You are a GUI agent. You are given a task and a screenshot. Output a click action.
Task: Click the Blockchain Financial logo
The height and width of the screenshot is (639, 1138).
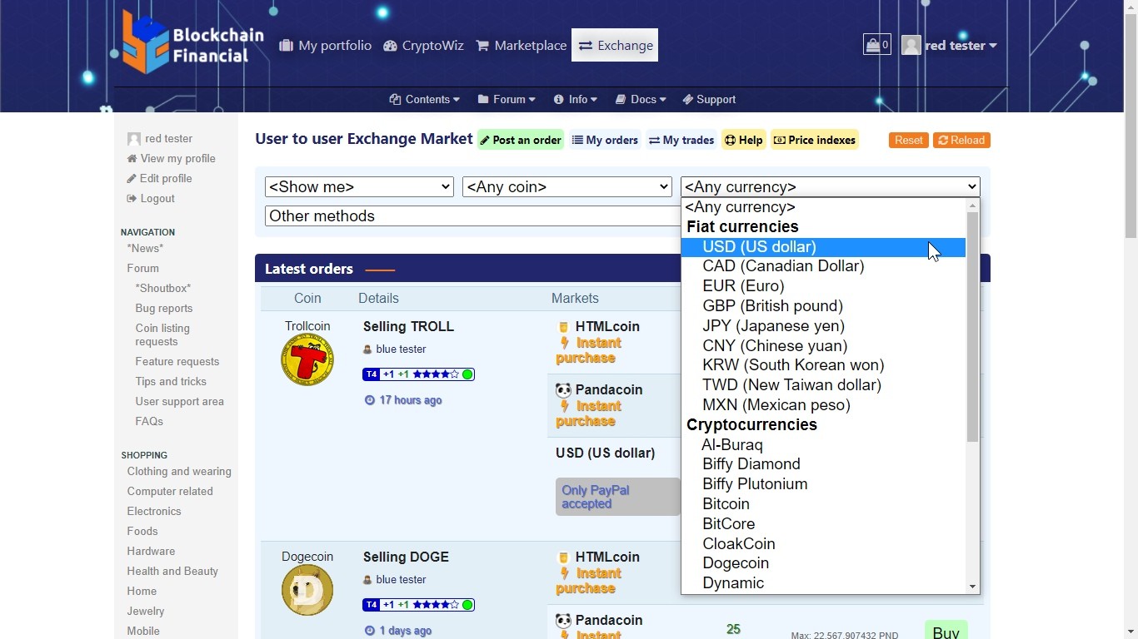pos(192,43)
